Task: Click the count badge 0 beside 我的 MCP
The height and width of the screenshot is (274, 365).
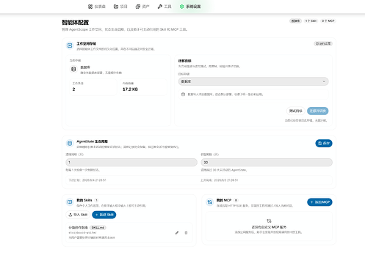Action: (236, 200)
